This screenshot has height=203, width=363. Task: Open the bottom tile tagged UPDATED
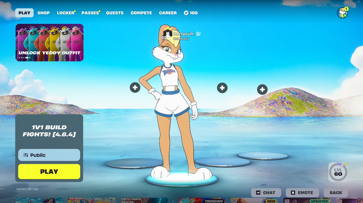pos(307,201)
